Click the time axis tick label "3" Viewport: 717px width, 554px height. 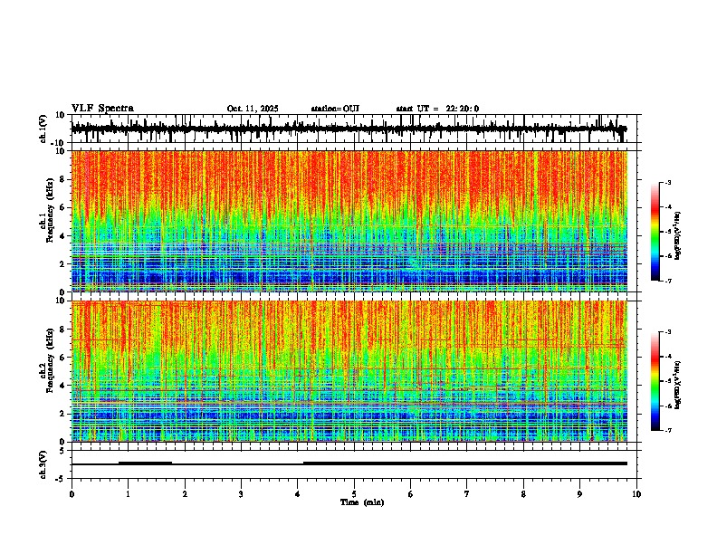(241, 494)
